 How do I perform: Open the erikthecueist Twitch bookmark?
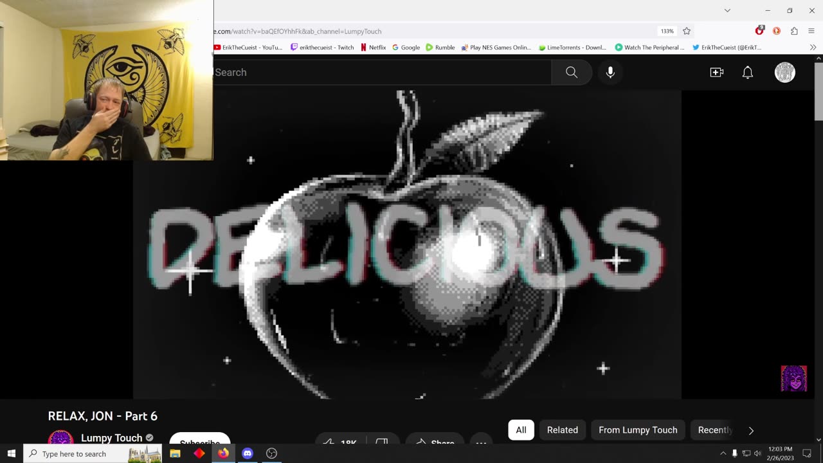[322, 47]
